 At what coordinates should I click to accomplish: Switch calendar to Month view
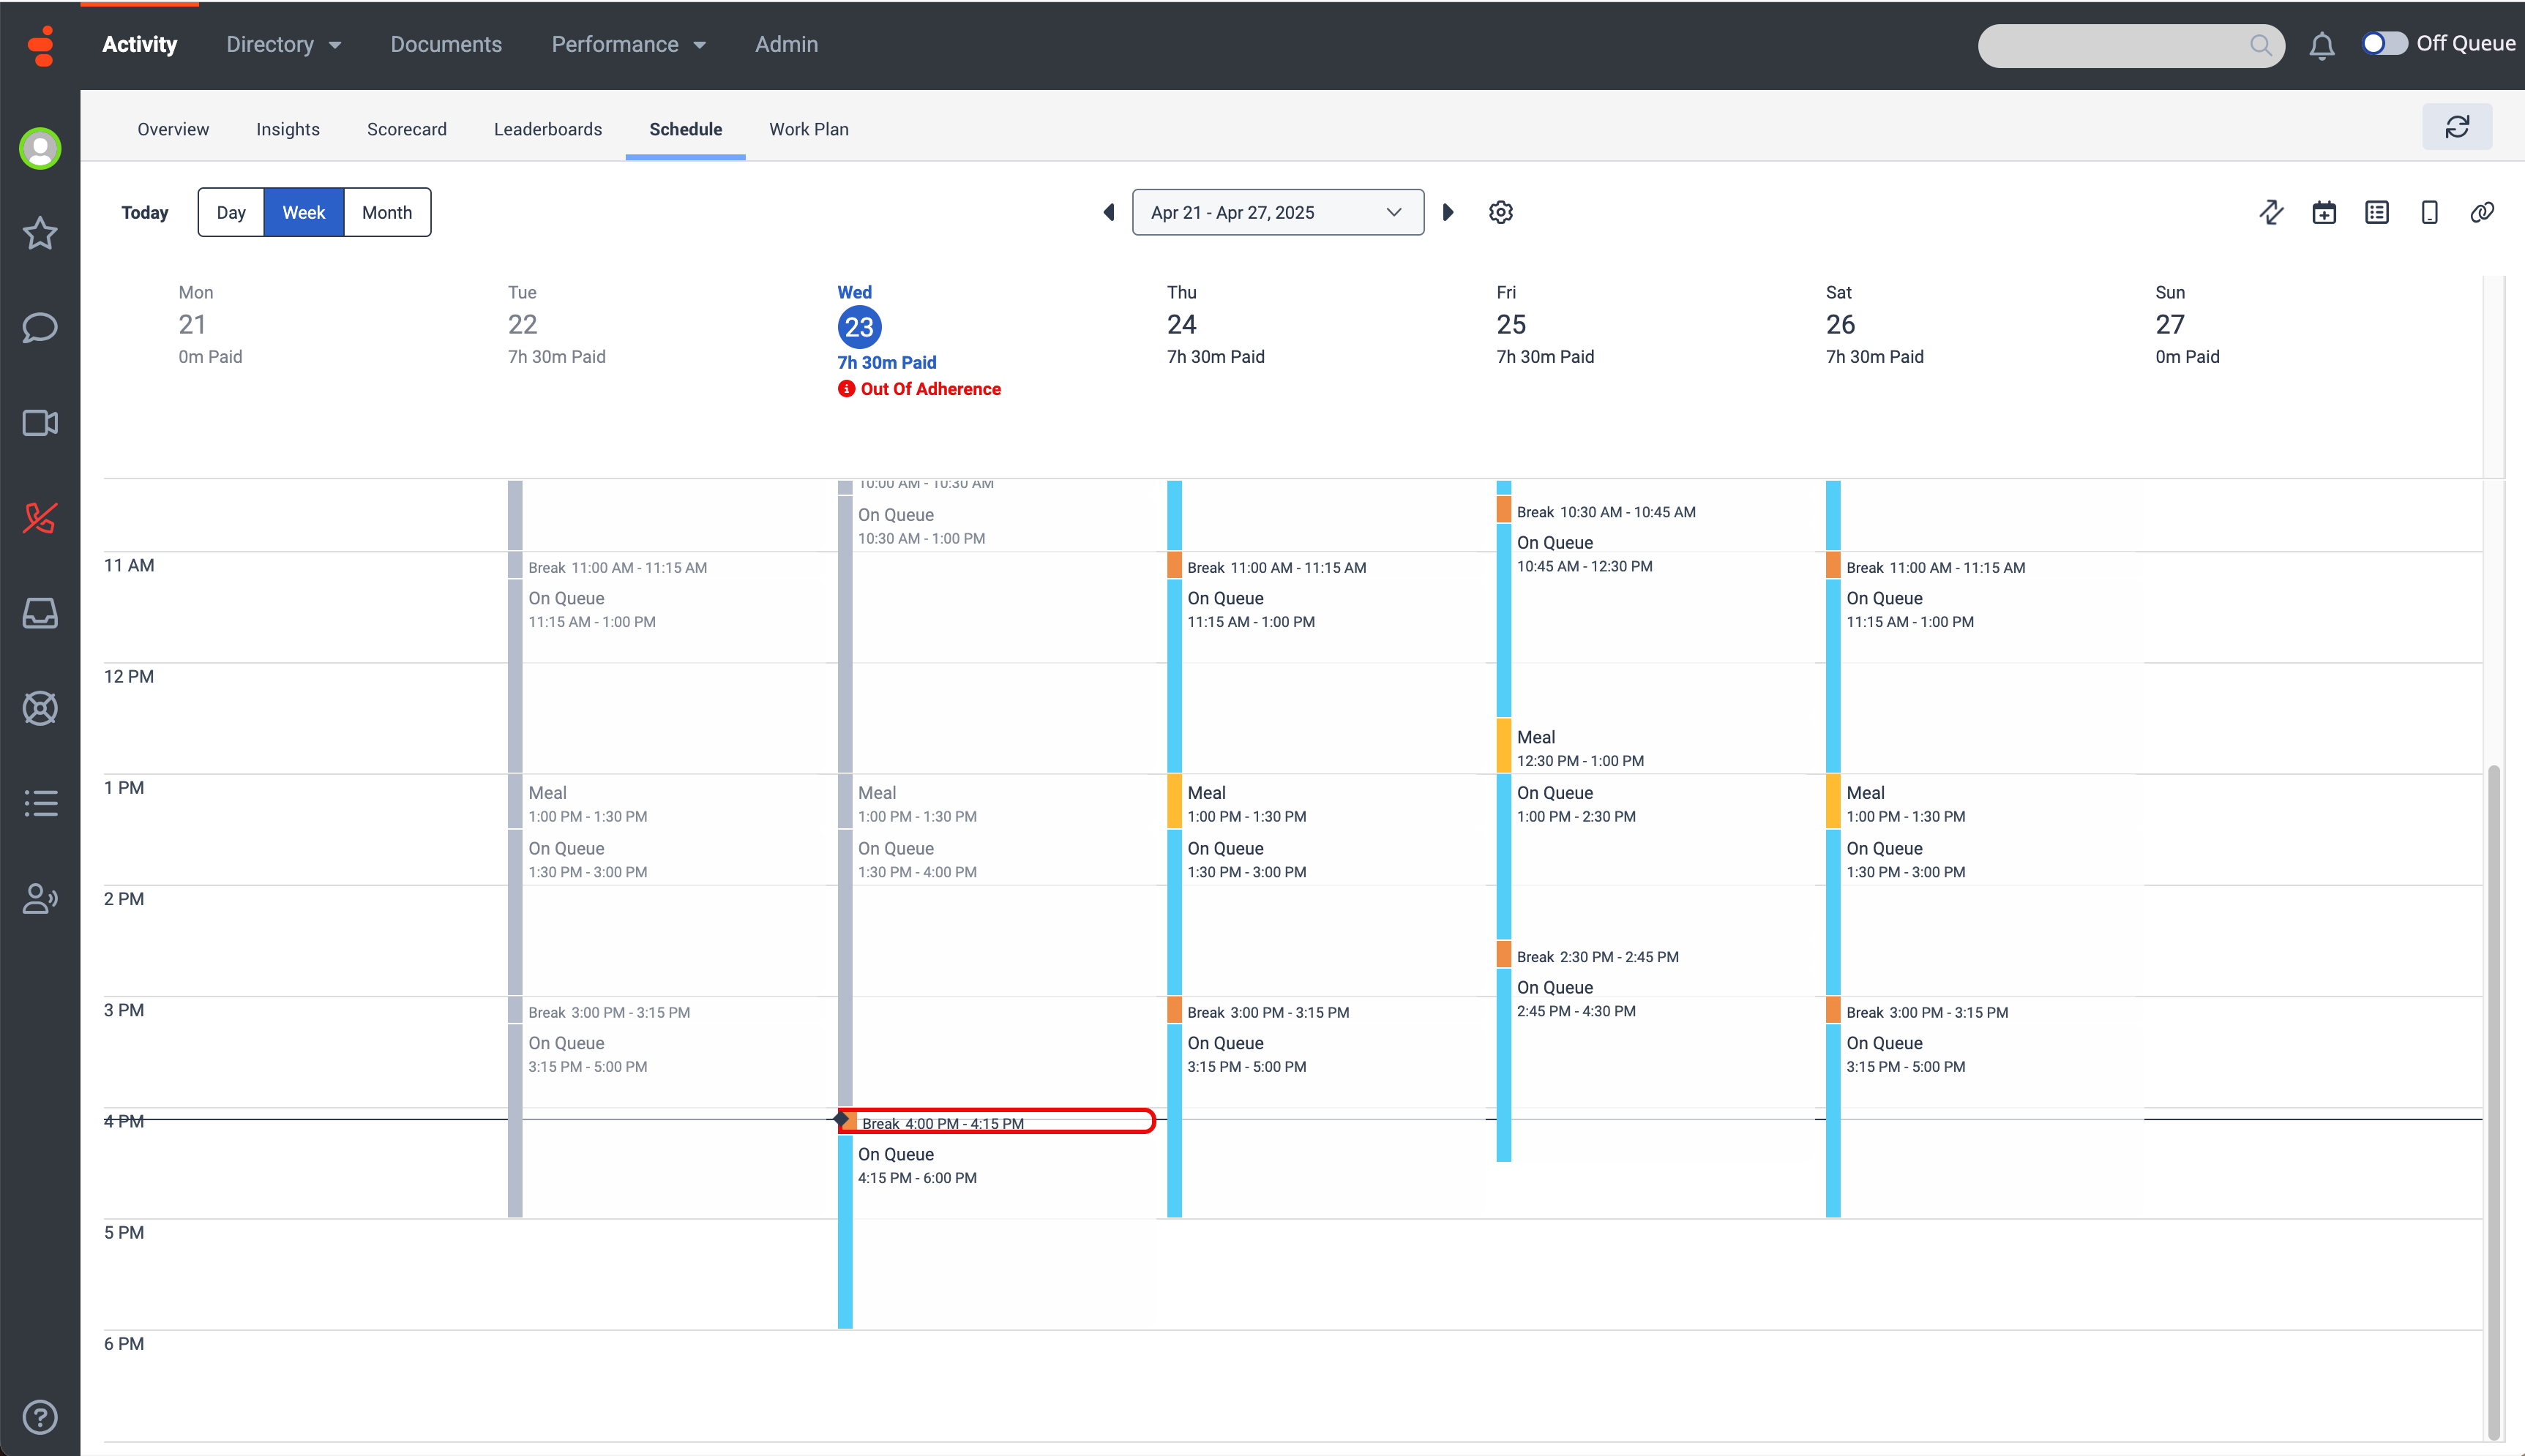pyautogui.click(x=386, y=212)
